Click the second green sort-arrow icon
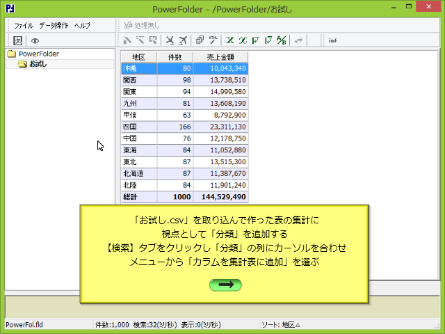 pos(268,40)
